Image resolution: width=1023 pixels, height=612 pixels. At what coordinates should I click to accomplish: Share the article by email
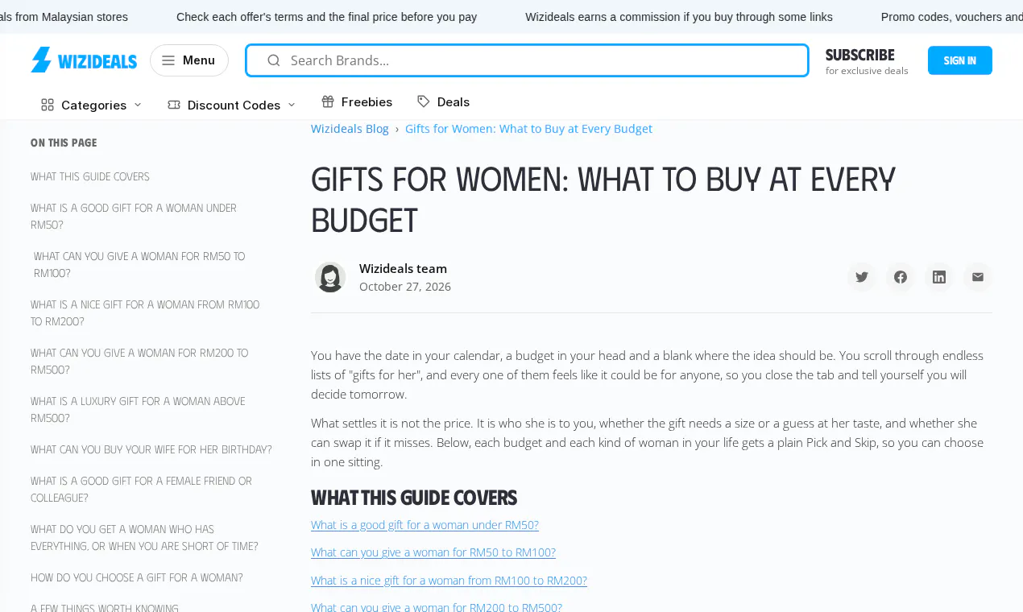pos(978,277)
